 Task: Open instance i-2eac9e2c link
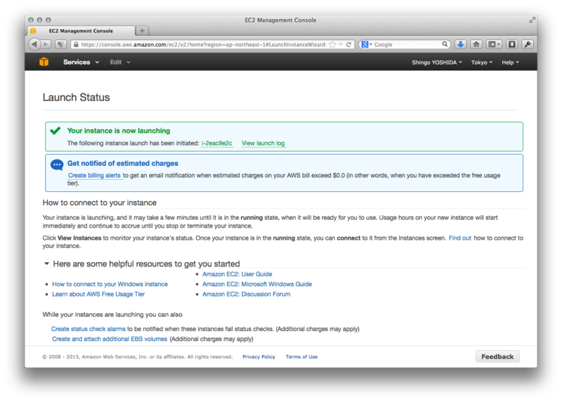(217, 143)
